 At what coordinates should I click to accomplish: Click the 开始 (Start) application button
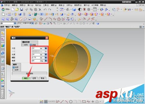point(6,9)
